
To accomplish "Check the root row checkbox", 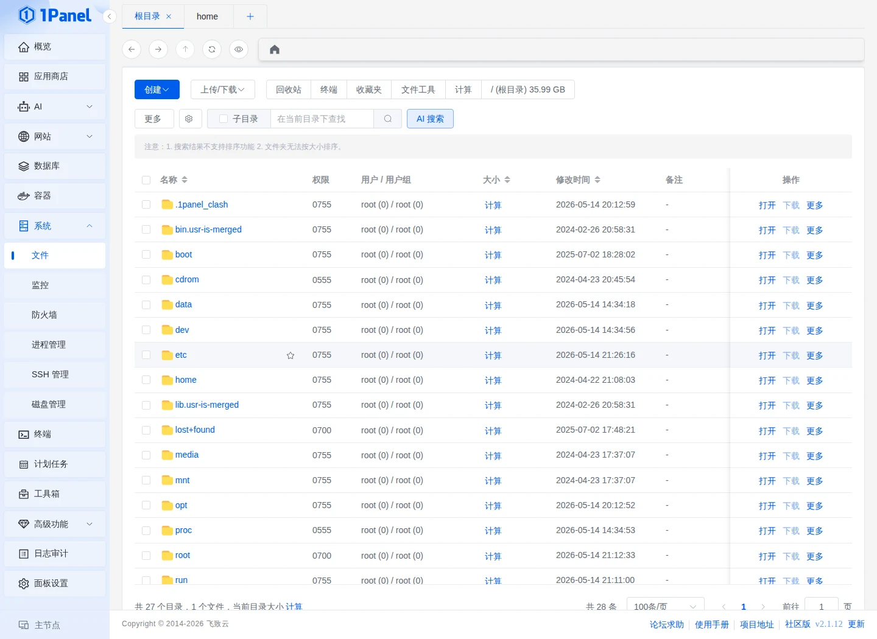I will [x=146, y=556].
